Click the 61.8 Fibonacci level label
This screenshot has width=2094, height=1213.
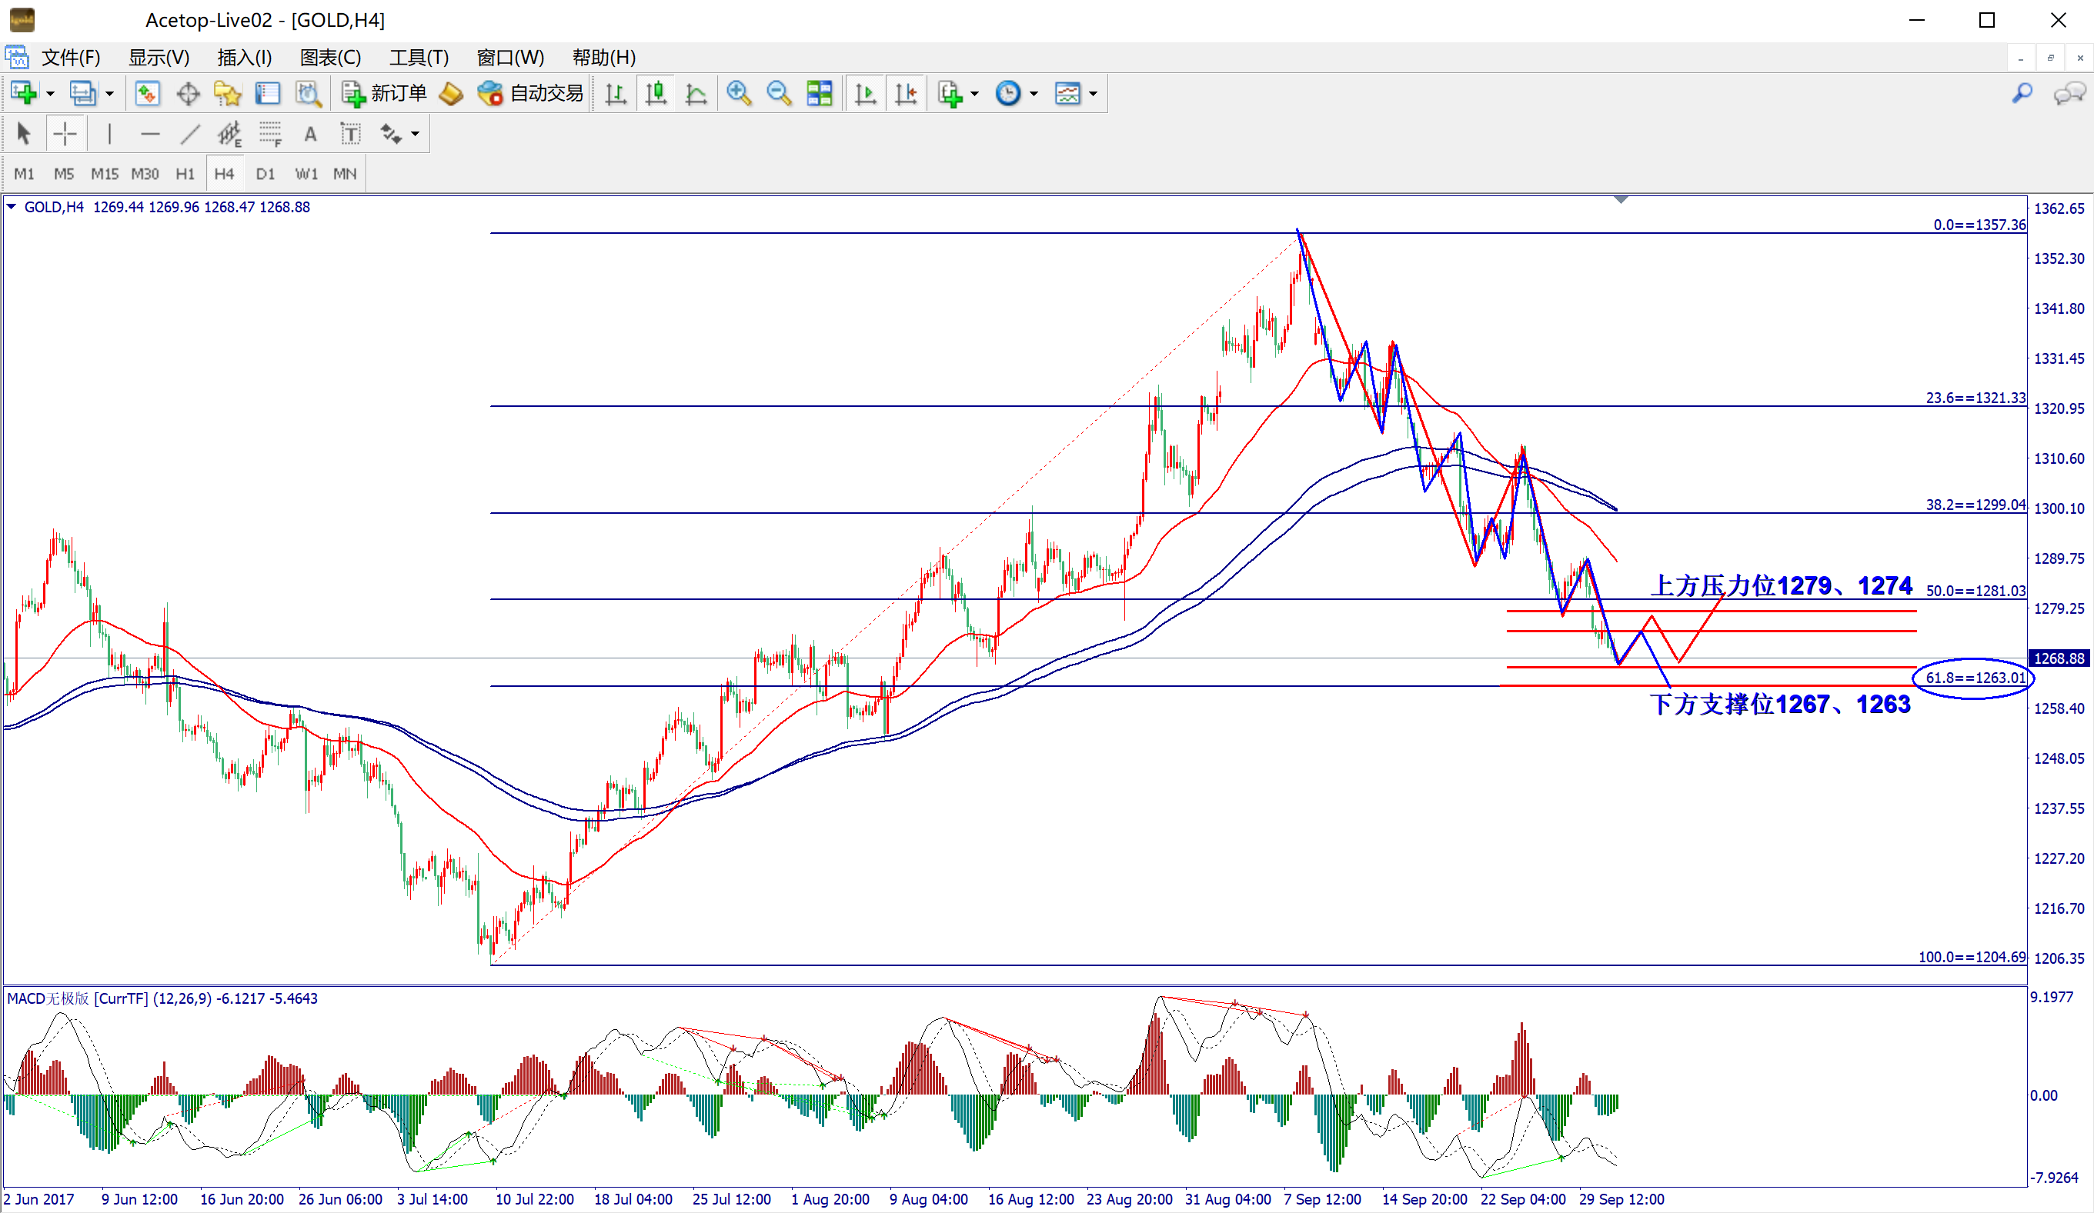coord(1975,678)
